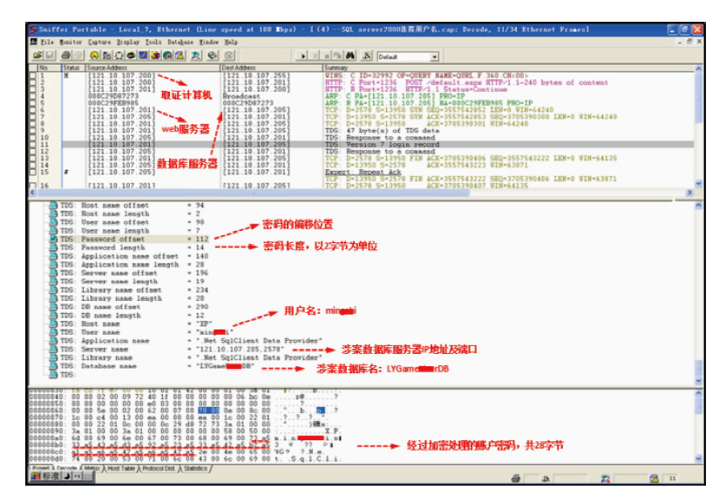Switch to the Host Table tab
Screen dimensions: 719x497
[x=121, y=468]
